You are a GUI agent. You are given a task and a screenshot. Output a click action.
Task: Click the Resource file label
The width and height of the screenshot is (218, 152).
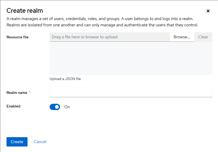[x=17, y=37]
